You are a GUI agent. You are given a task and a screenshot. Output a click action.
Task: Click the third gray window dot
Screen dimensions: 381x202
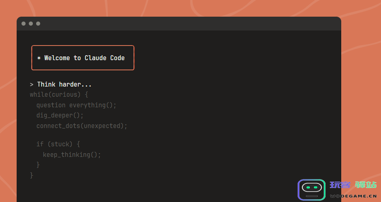[x=38, y=24]
